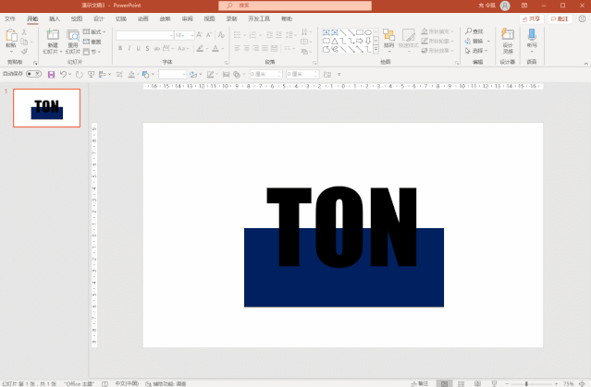Click the Copy icon in clipboard group
The height and width of the screenshot is (387, 591).
click(x=24, y=42)
